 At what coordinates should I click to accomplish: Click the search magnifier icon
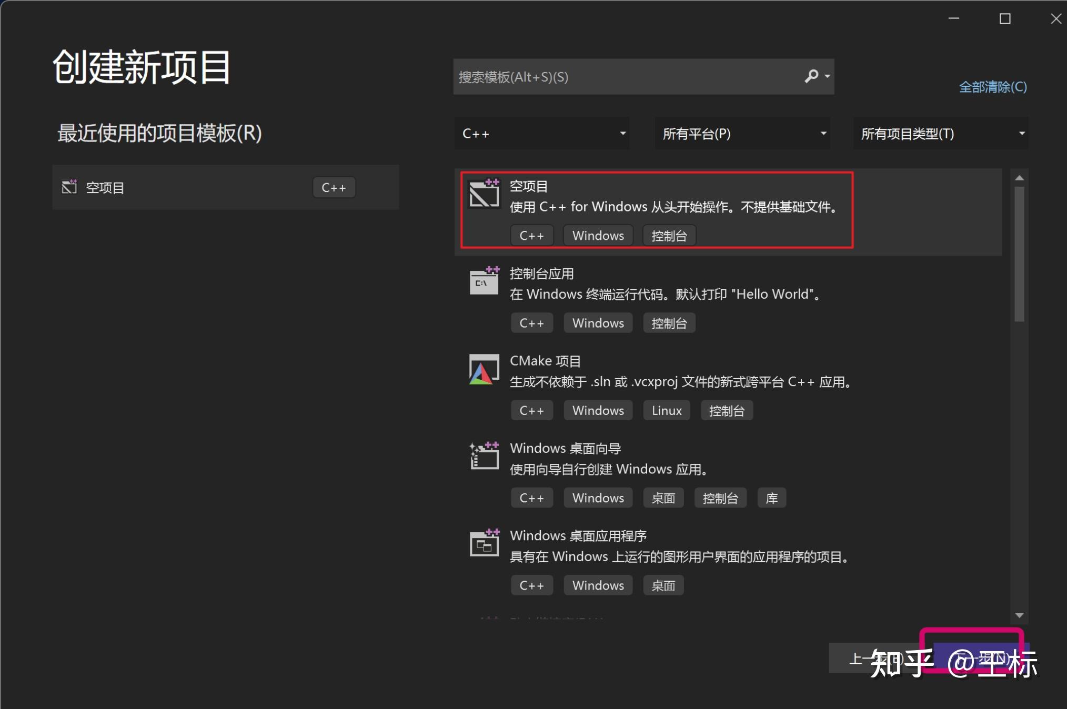(810, 77)
